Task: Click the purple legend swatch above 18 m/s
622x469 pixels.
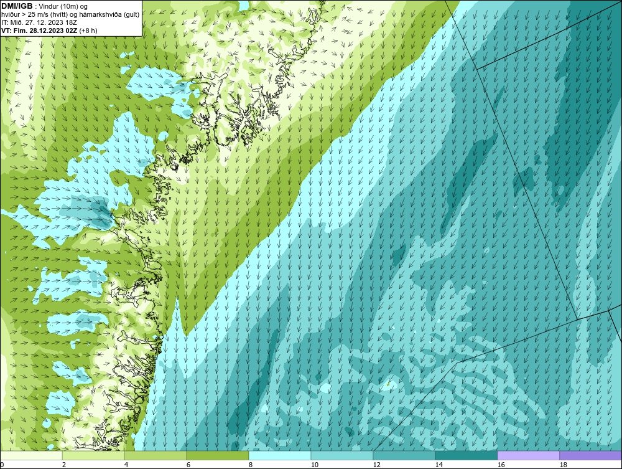Action: click(591, 455)
